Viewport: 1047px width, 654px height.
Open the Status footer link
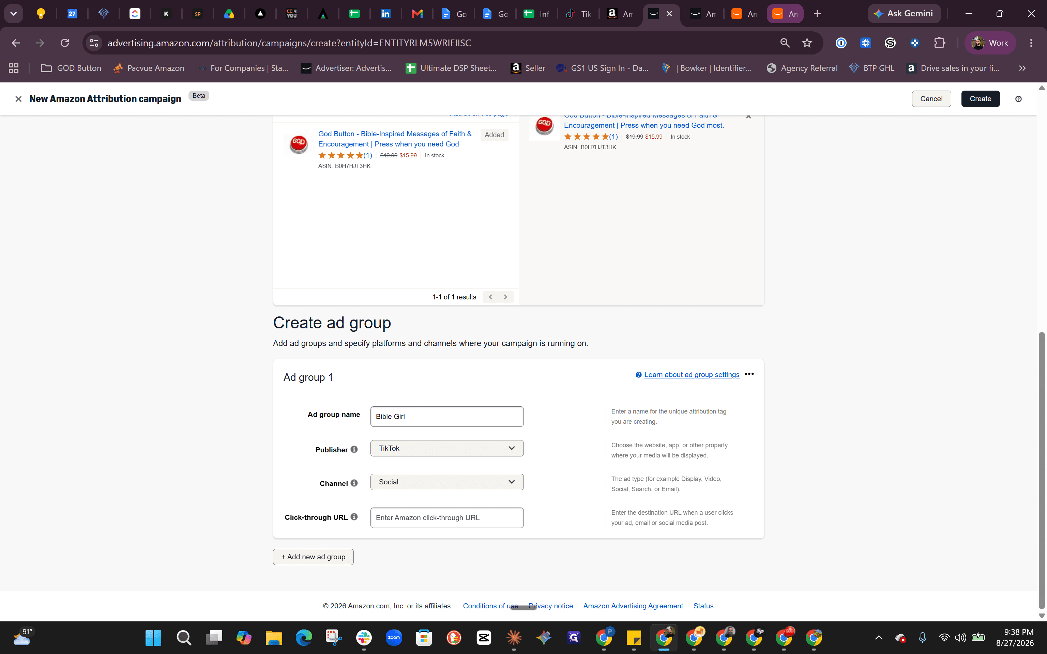pos(703,606)
